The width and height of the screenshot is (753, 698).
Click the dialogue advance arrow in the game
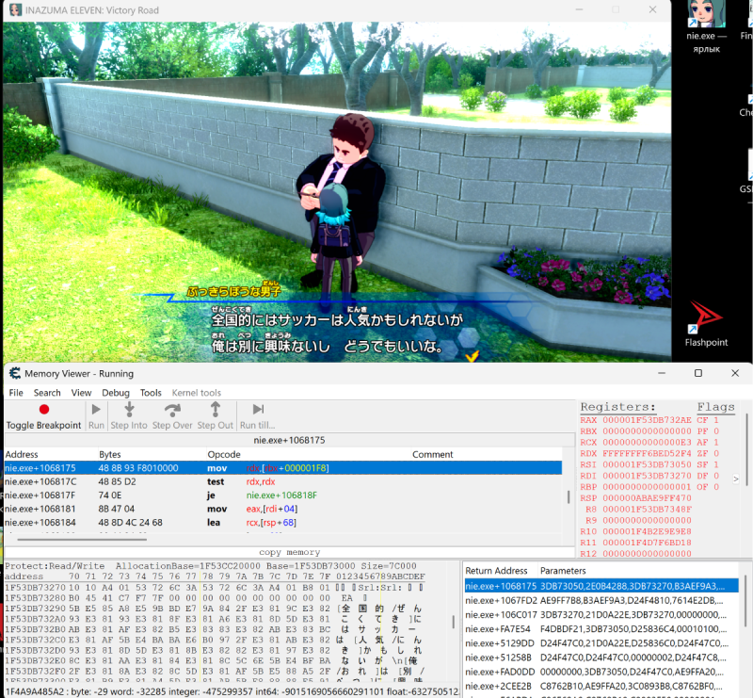[473, 356]
